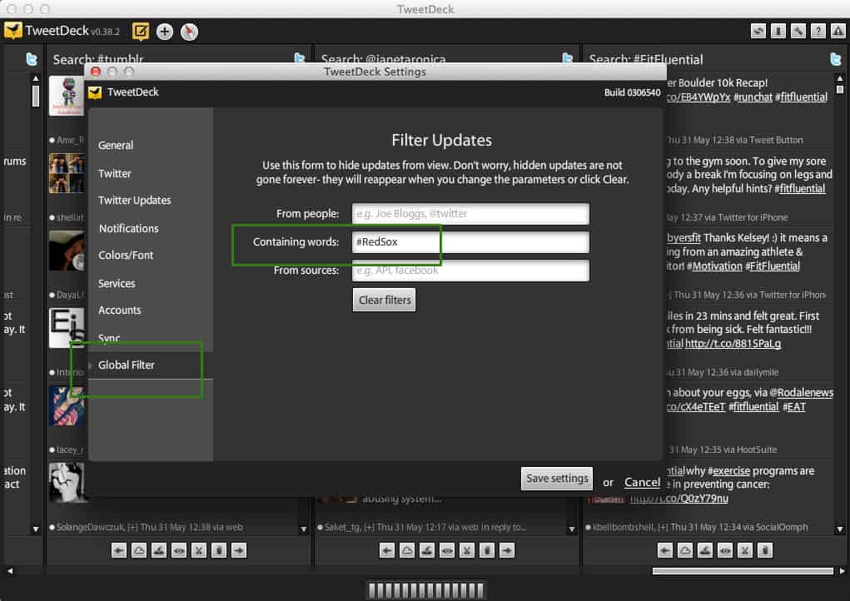Click the trash icon under #FitFluential column
Viewport: 850px width, 601px height.
point(765,550)
